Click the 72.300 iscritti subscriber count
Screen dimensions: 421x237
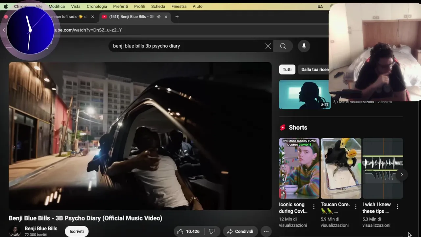pos(36,235)
